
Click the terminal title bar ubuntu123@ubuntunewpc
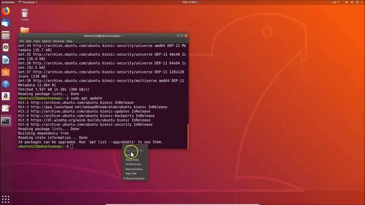pyautogui.click(x=103, y=36)
